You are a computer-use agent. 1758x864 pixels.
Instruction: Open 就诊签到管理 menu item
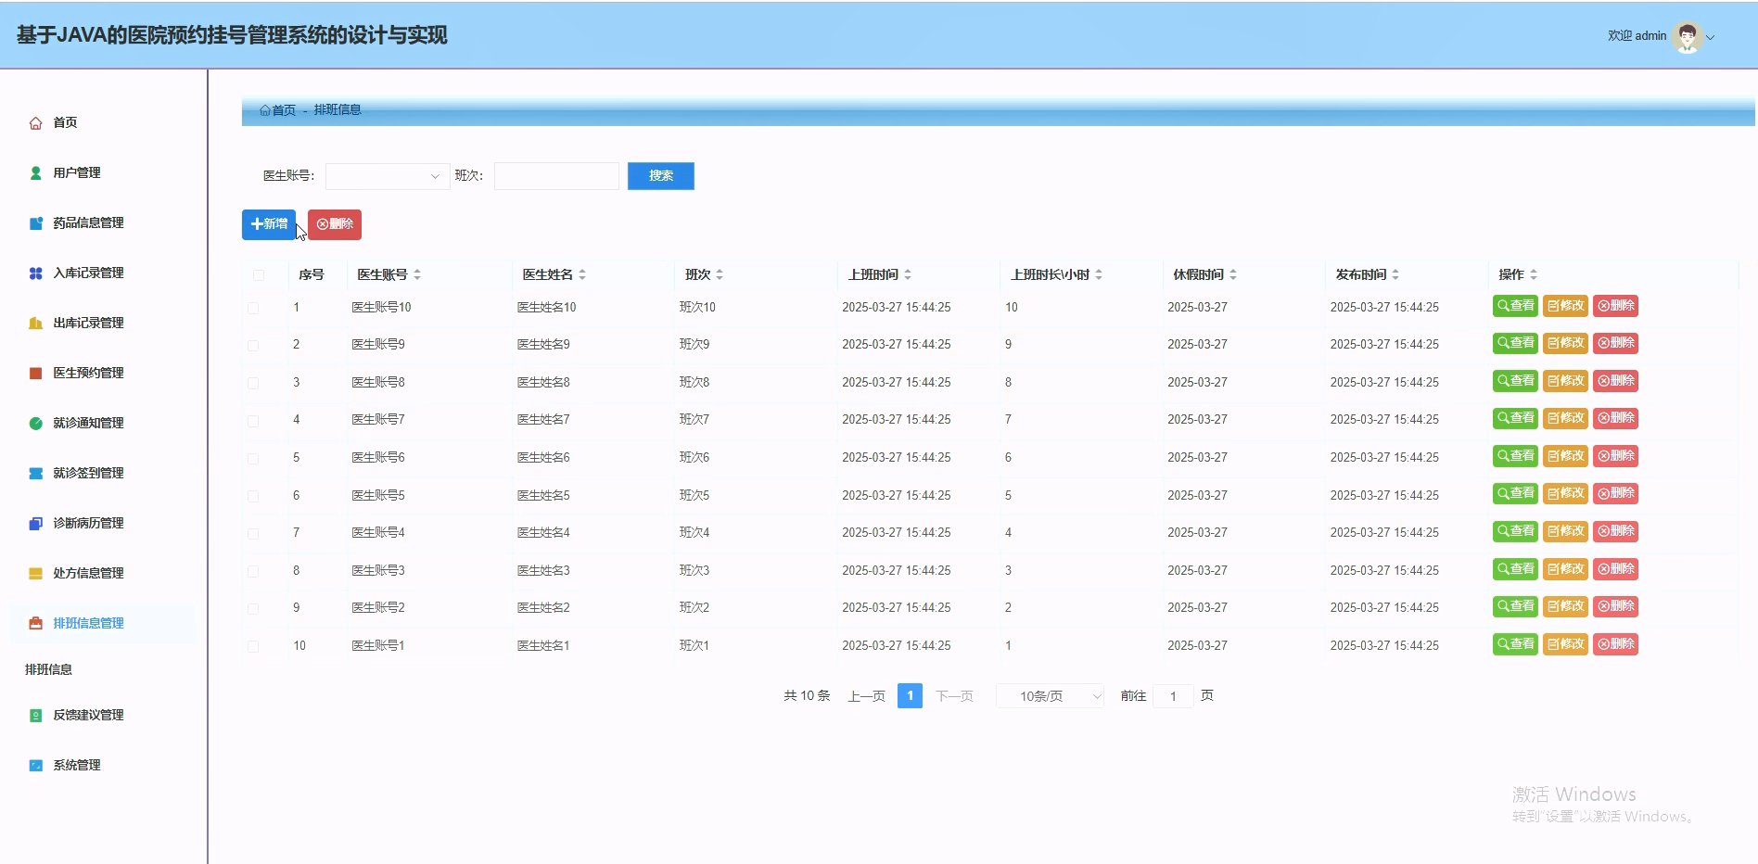[x=88, y=473]
